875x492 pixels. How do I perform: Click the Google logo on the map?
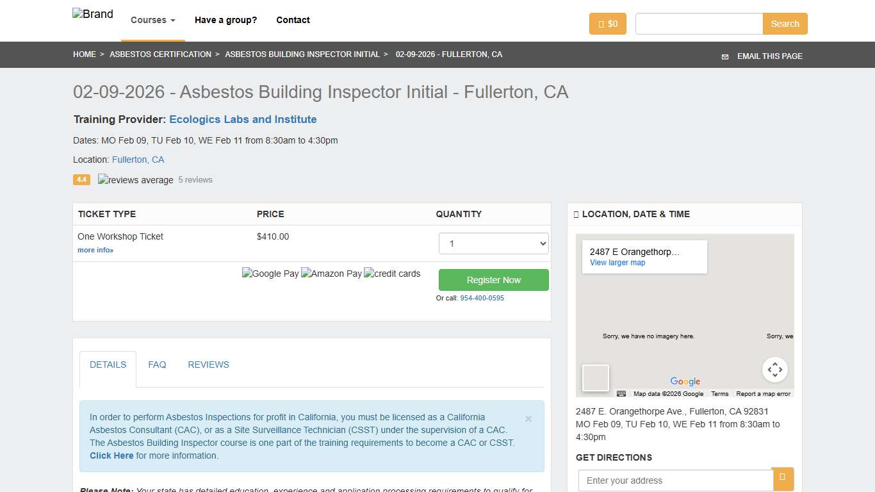[x=685, y=382]
